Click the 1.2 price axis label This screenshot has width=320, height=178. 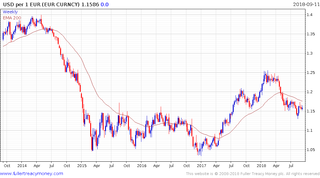click(309, 92)
